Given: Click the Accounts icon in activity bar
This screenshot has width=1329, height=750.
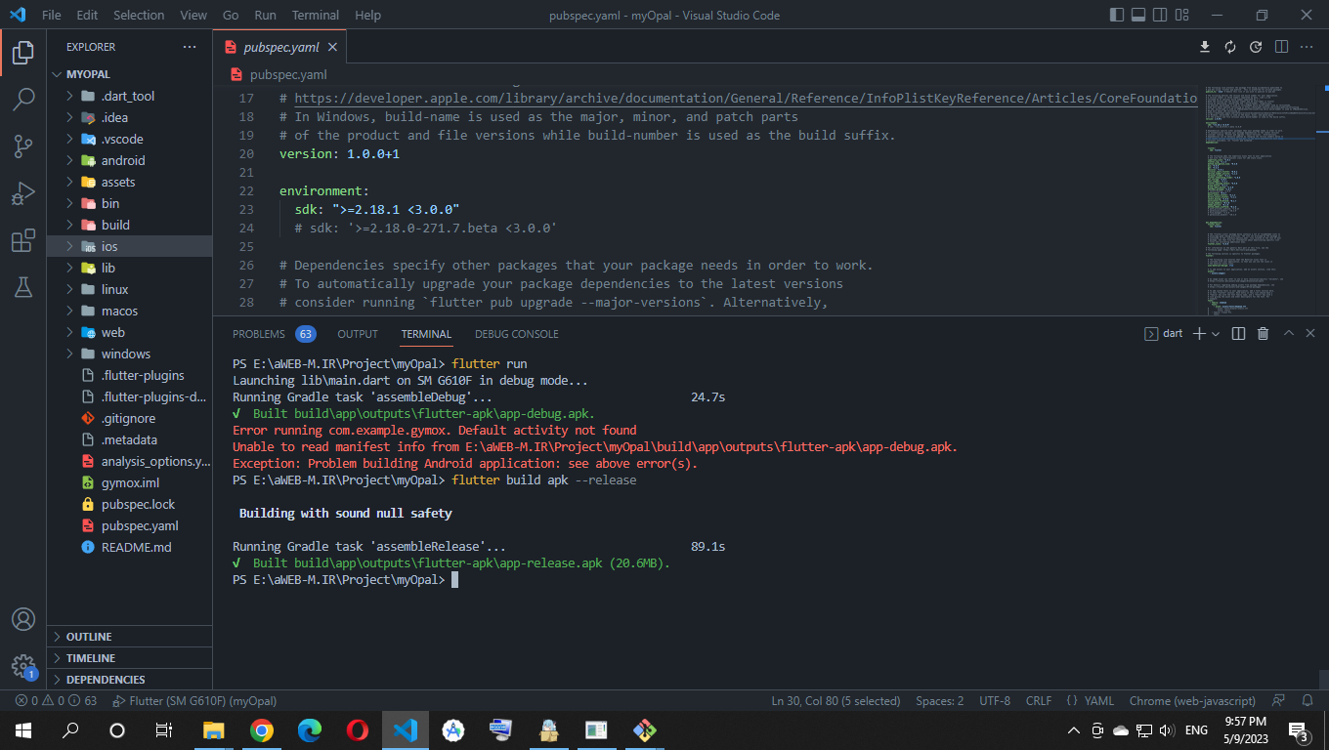Looking at the screenshot, I should (23, 619).
